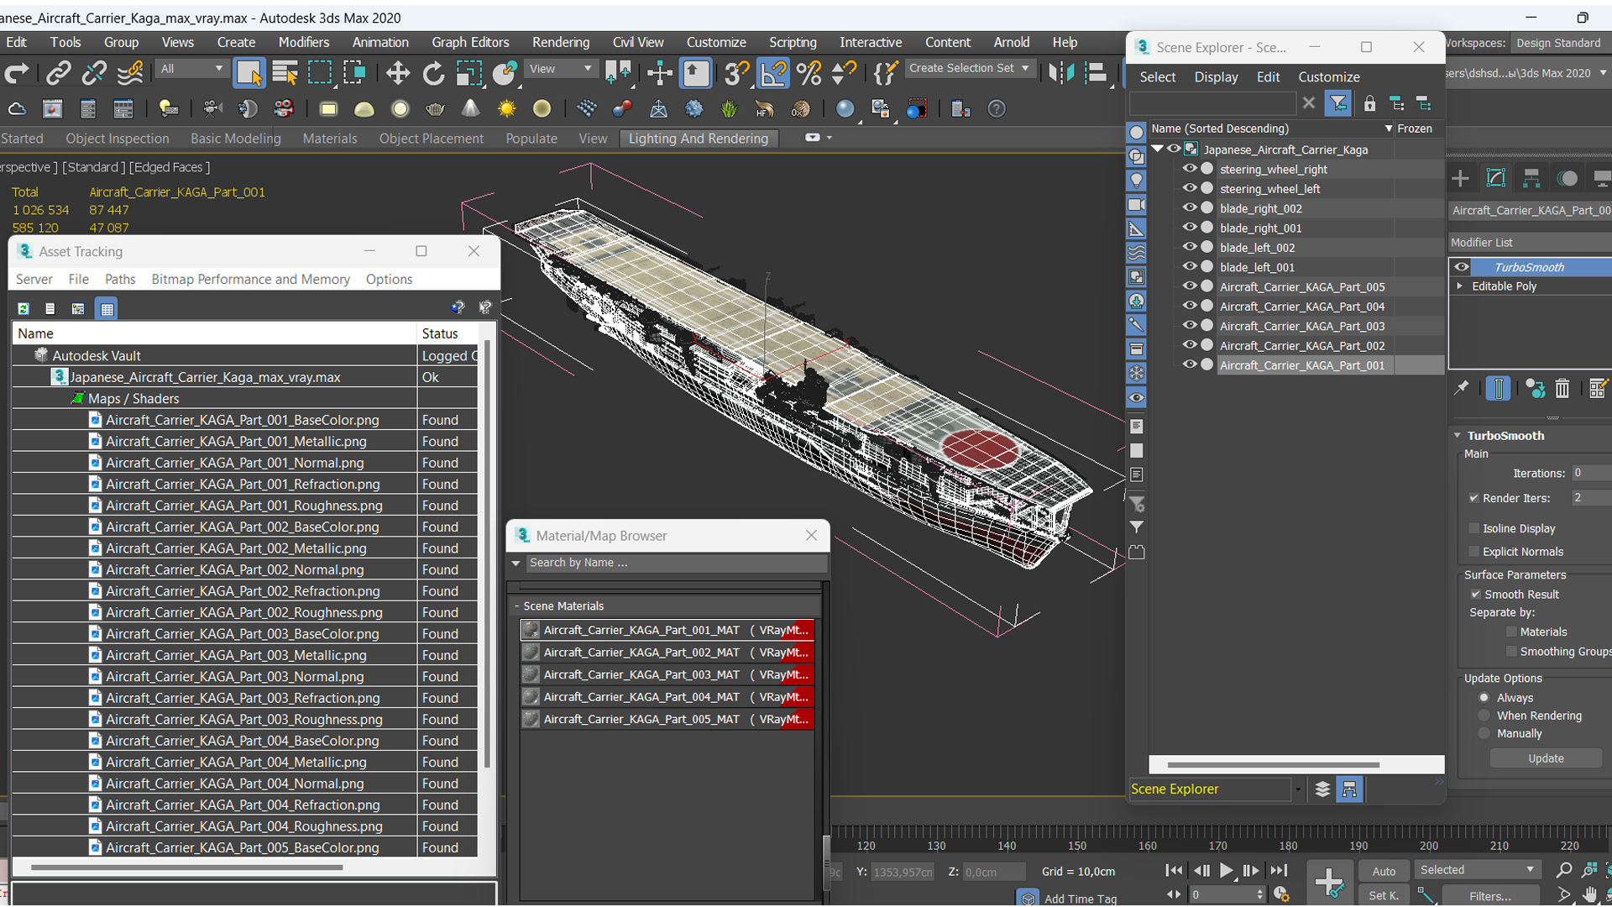
Task: Select the Scale tool in main toolbar
Action: click(x=468, y=74)
